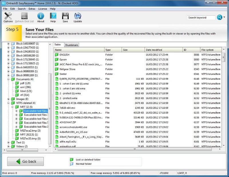The height and width of the screenshot is (177, 229).
Task: Click the pdf (120) folder icon in tree
Action: click(17, 83)
